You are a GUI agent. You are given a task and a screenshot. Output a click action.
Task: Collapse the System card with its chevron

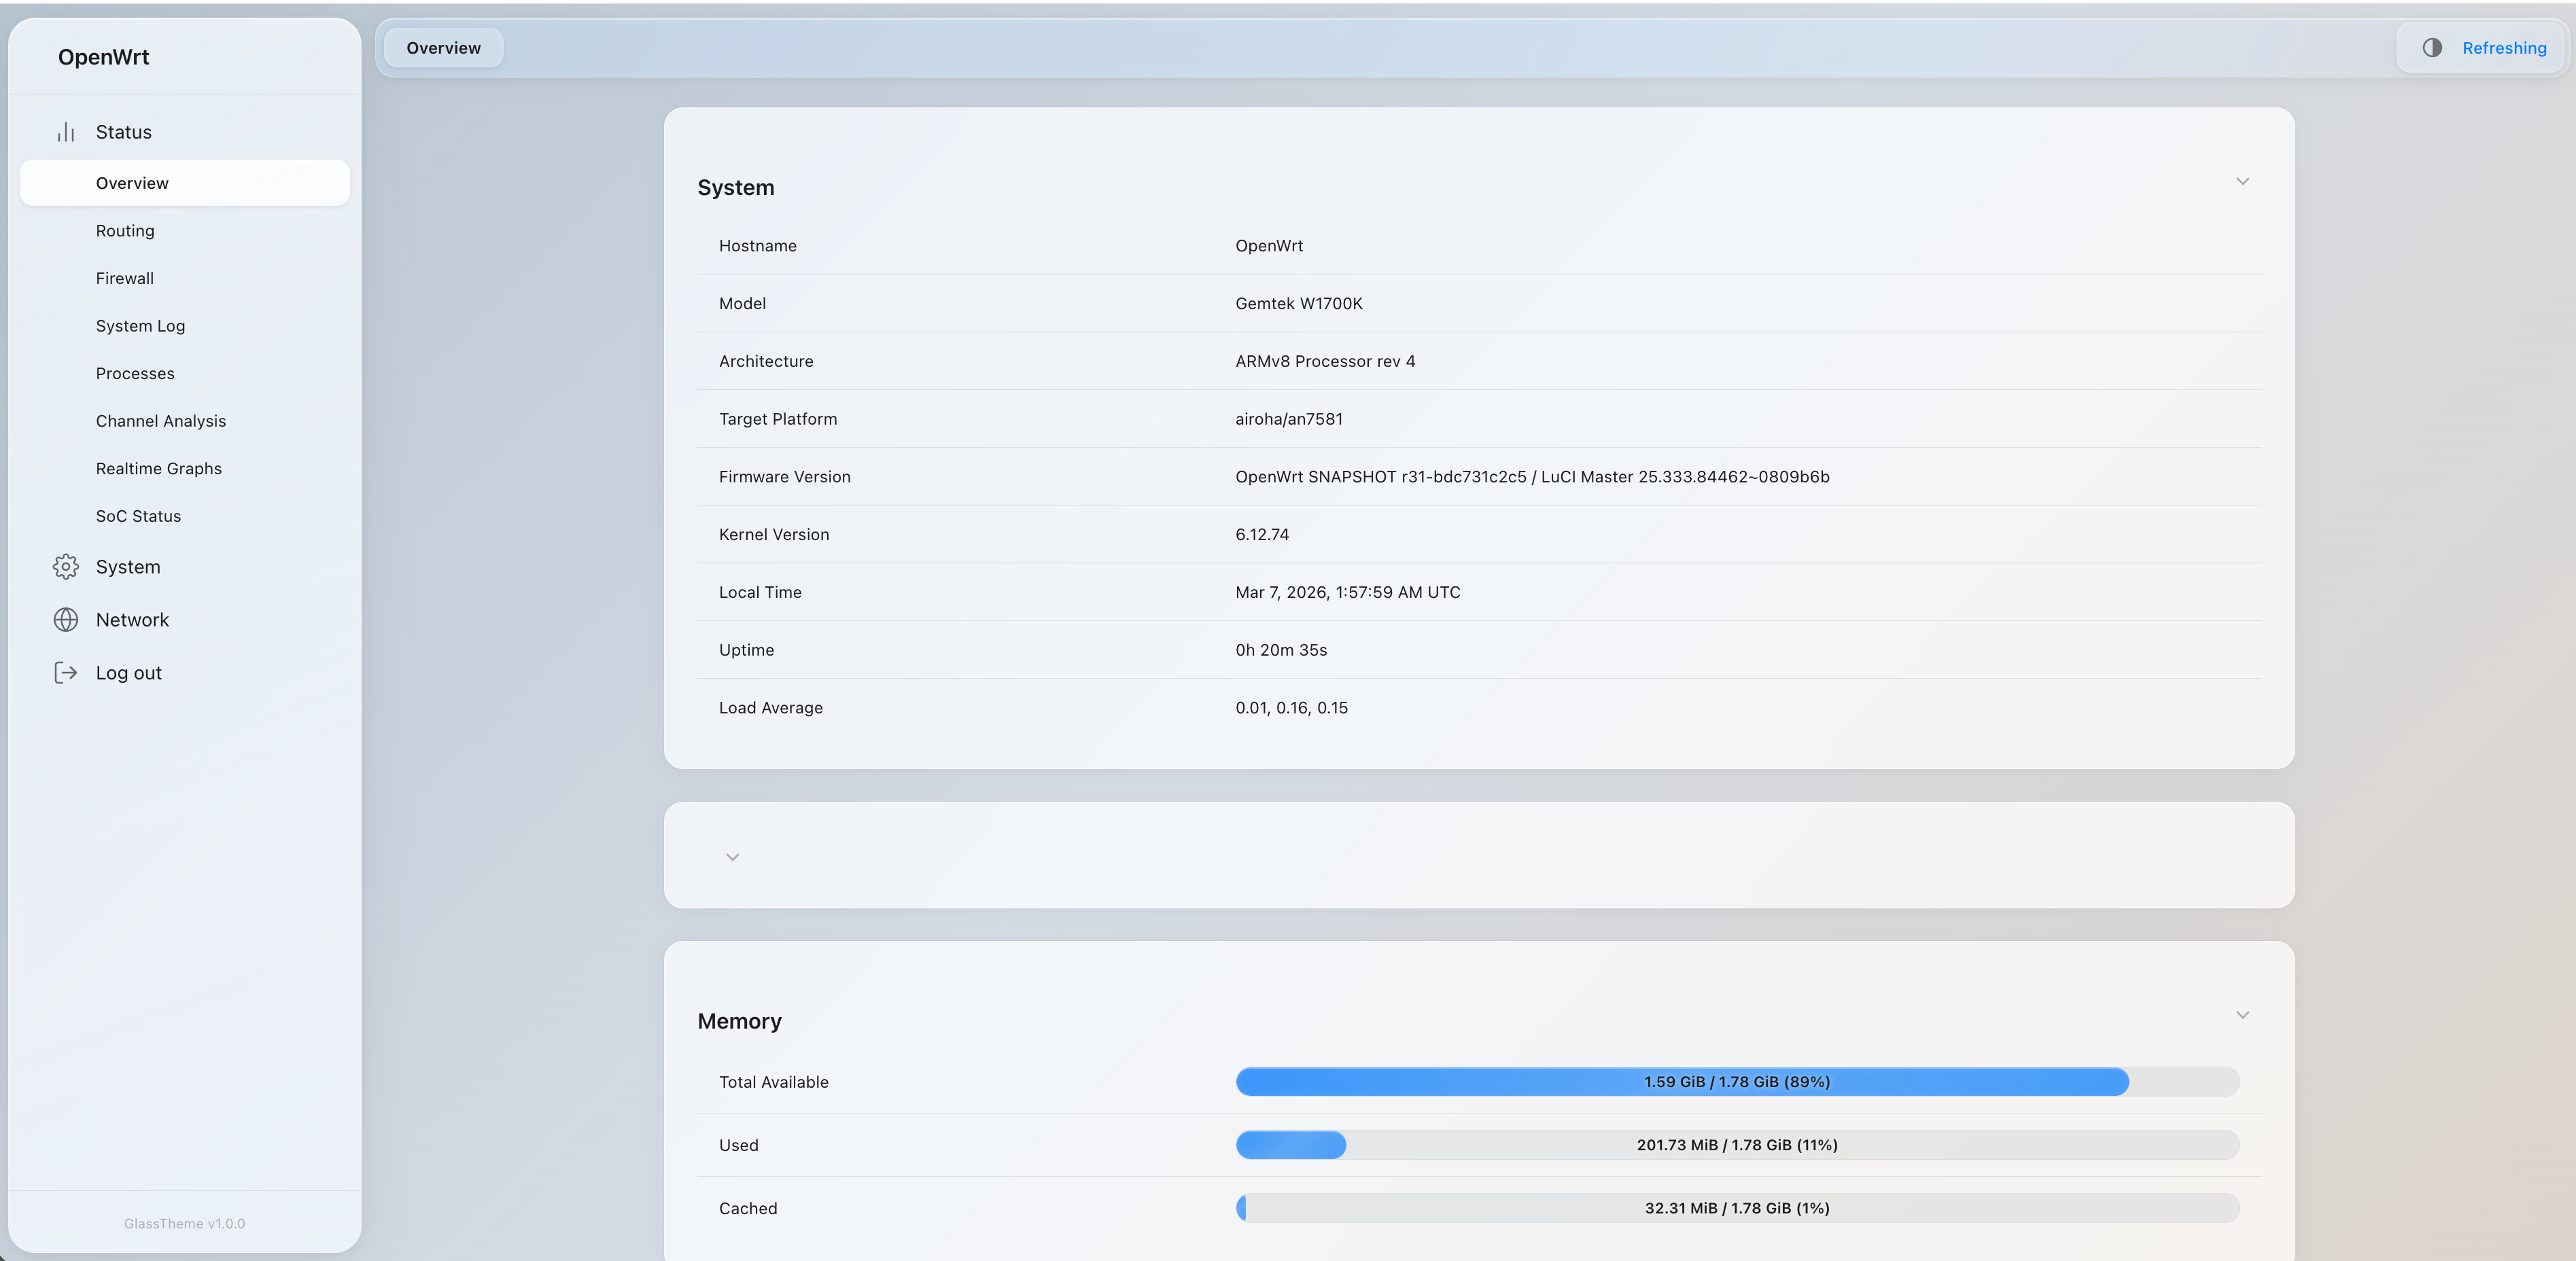coord(2242,181)
